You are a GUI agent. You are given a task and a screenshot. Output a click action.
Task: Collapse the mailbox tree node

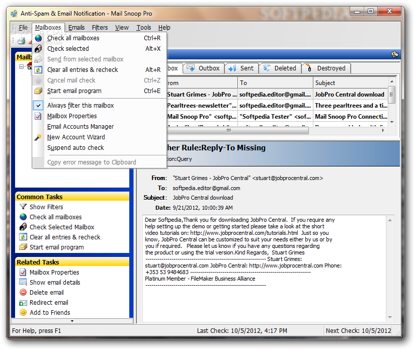click(22, 67)
